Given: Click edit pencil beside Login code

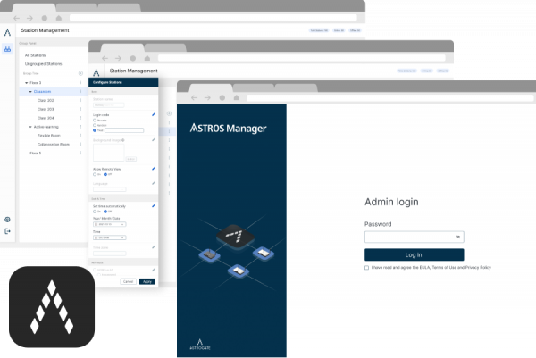Looking at the screenshot, I should click(153, 115).
